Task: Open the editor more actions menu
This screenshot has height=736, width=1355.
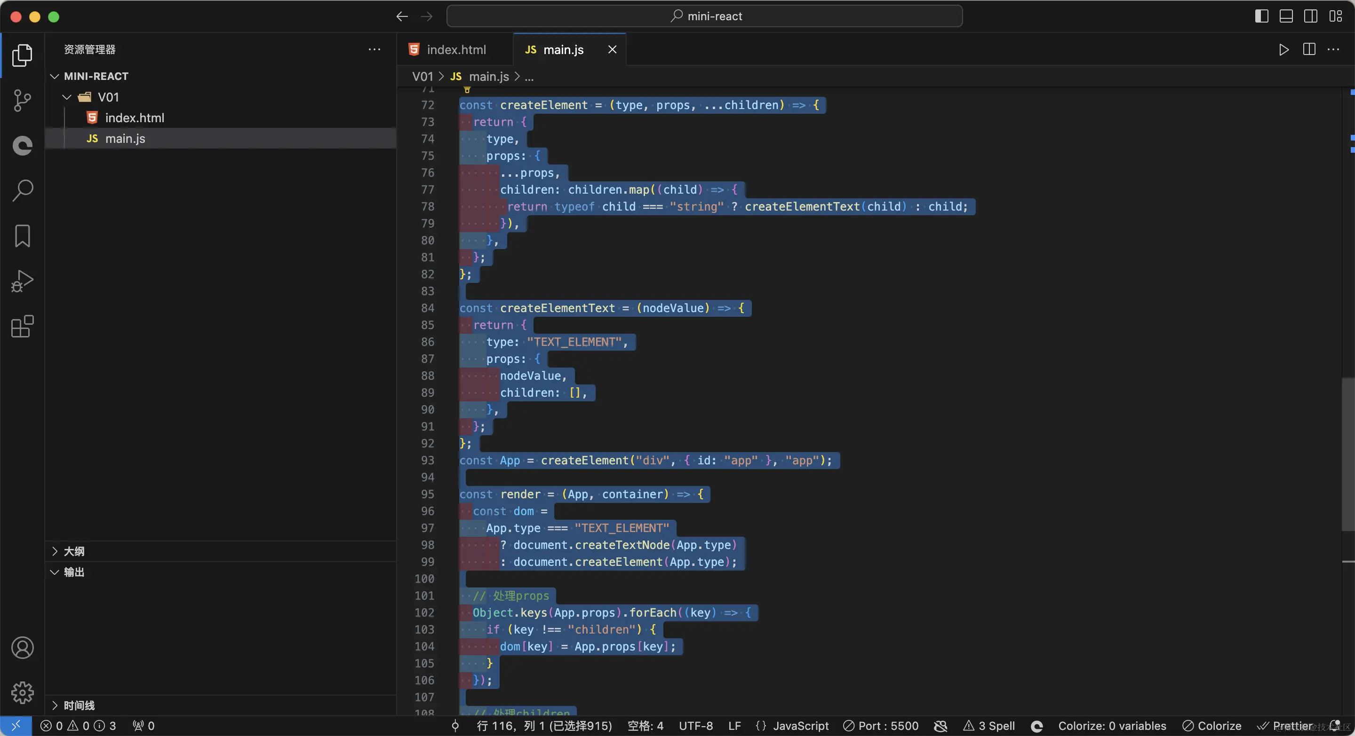Action: coord(1334,49)
